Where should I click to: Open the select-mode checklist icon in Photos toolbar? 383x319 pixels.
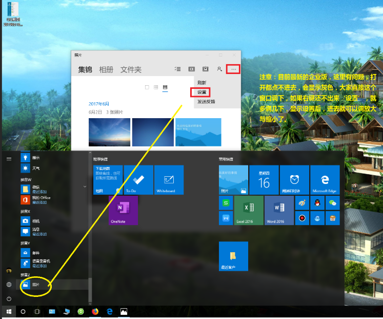click(x=177, y=69)
